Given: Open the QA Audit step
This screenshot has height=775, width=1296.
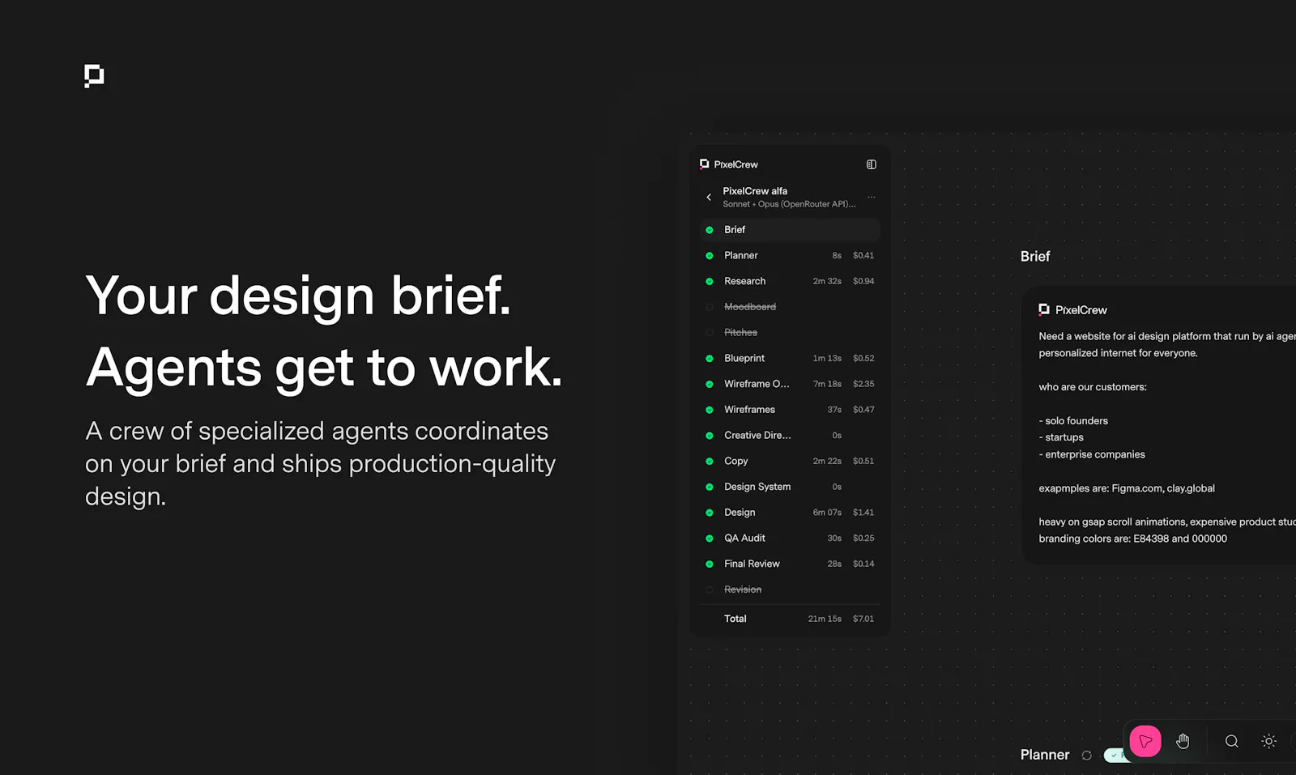Looking at the screenshot, I should 790,539.
